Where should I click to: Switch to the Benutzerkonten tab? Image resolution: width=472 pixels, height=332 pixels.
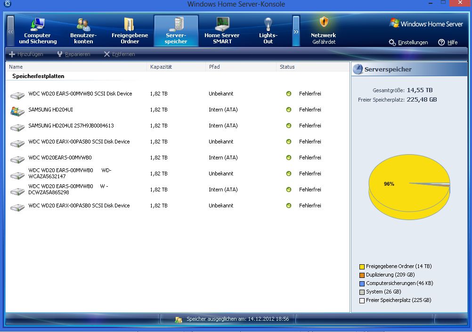tap(83, 31)
